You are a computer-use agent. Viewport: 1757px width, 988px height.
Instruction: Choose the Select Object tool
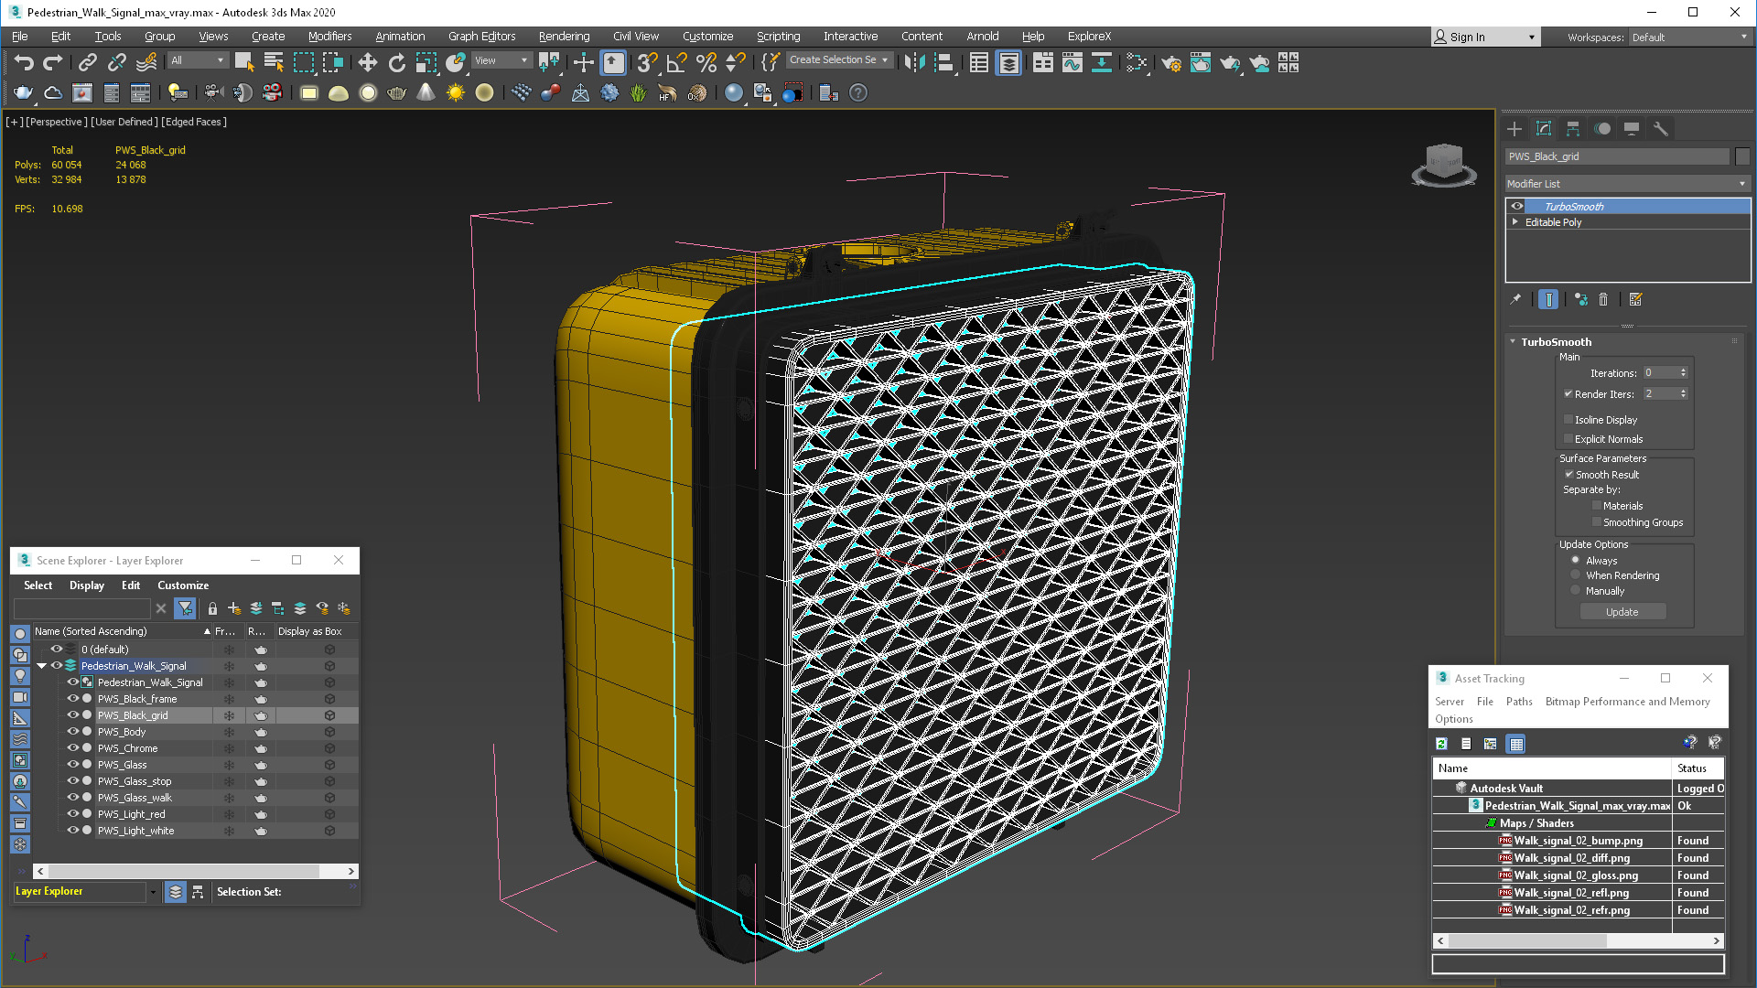[244, 62]
